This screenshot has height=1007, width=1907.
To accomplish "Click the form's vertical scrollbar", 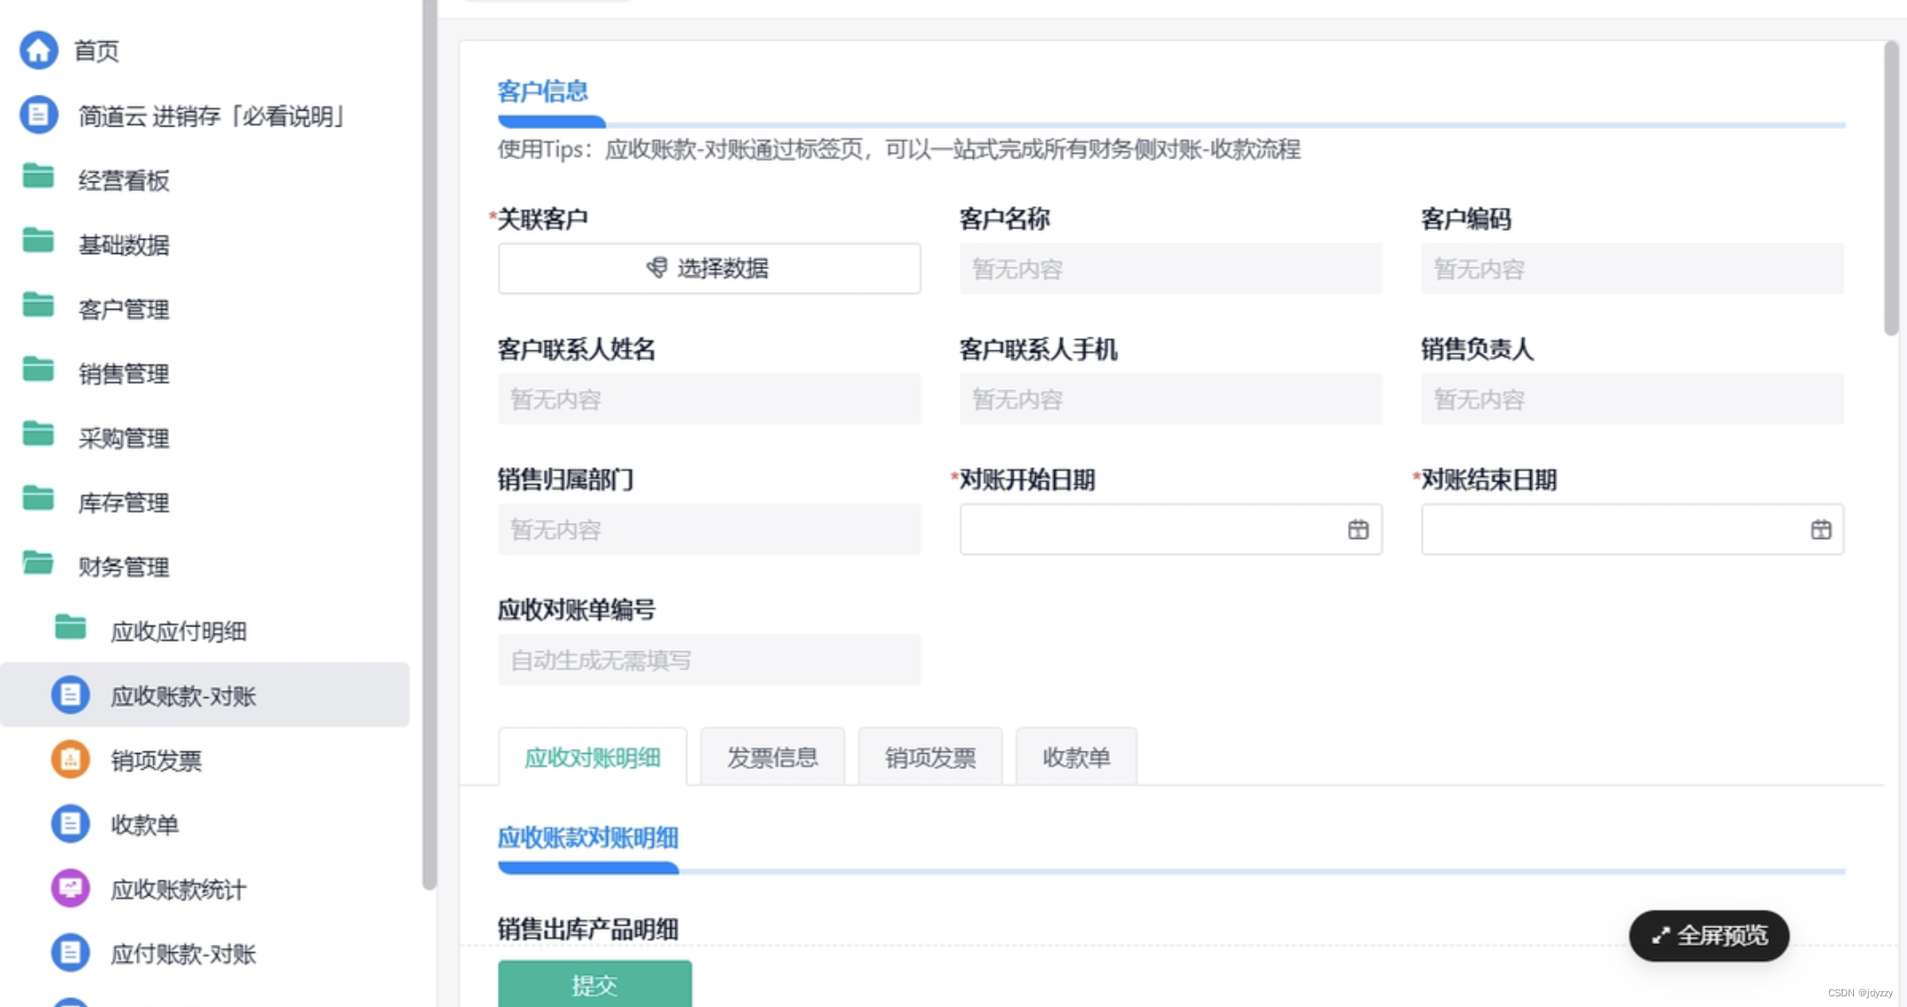I will click(x=1891, y=189).
